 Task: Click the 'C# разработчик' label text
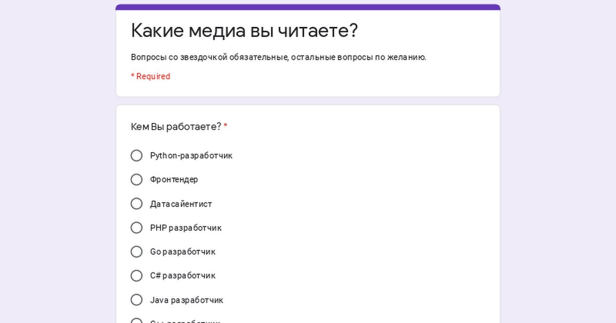coord(183,276)
